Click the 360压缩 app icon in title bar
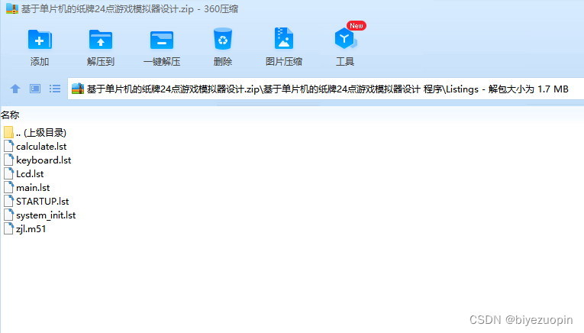584x333 pixels. (12, 8)
